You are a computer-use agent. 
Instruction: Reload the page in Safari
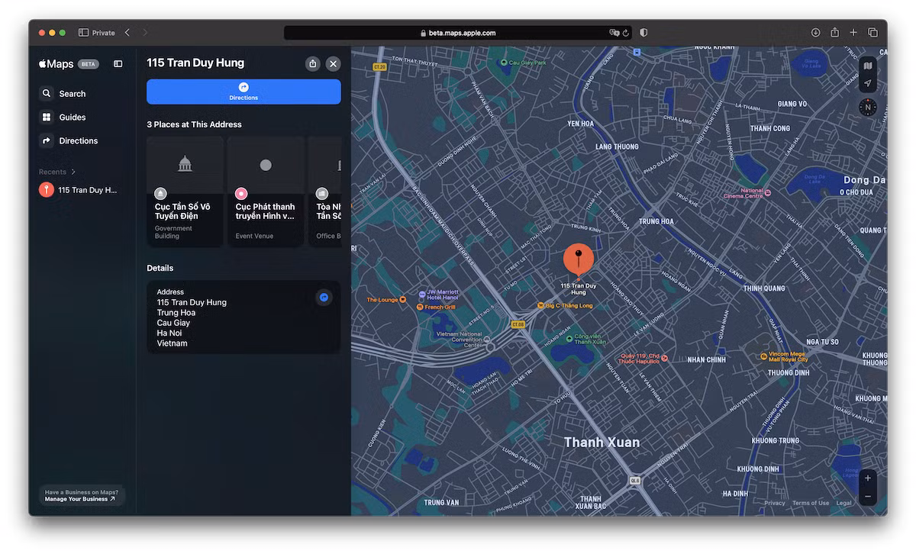point(626,33)
